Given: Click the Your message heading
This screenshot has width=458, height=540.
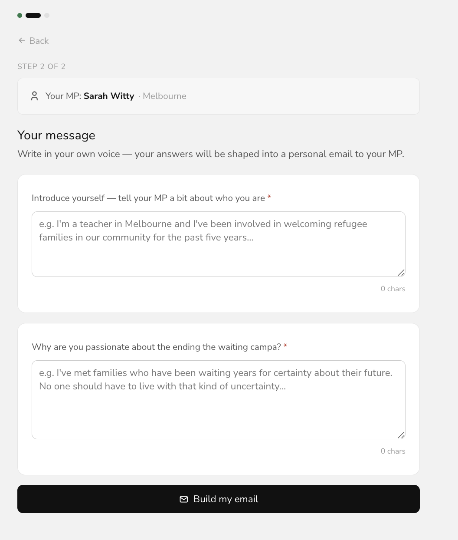Looking at the screenshot, I should pos(56,135).
